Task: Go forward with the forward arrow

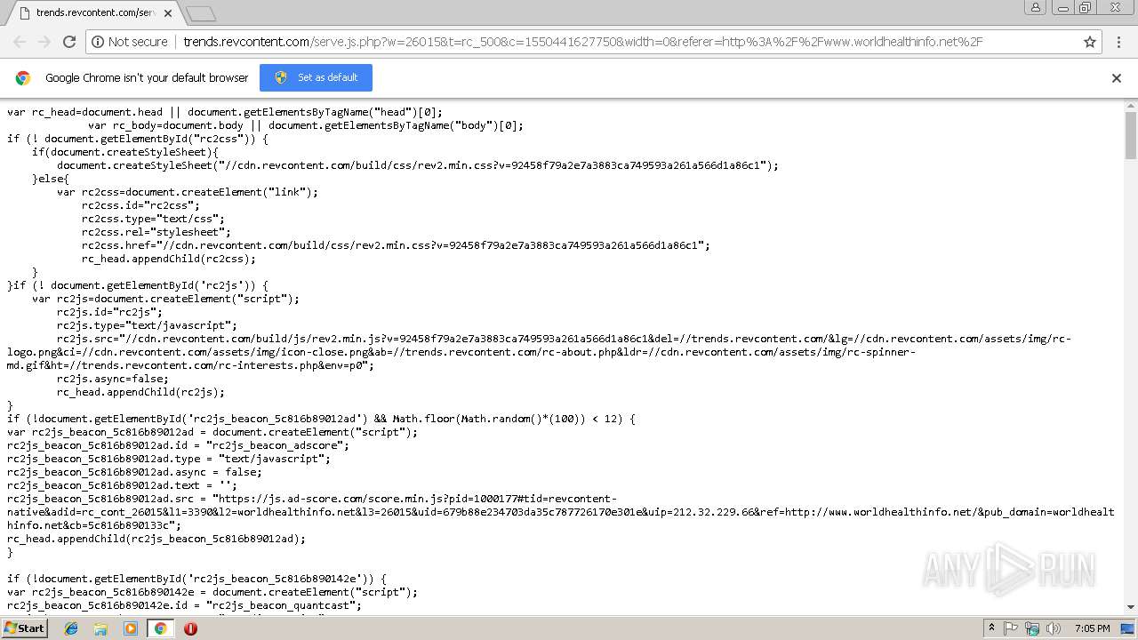Action: pos(44,42)
